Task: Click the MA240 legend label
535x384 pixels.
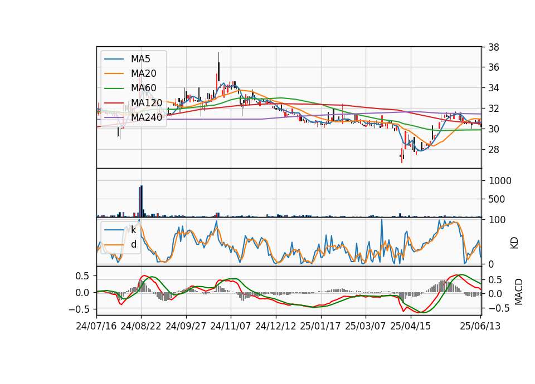Action: point(147,117)
